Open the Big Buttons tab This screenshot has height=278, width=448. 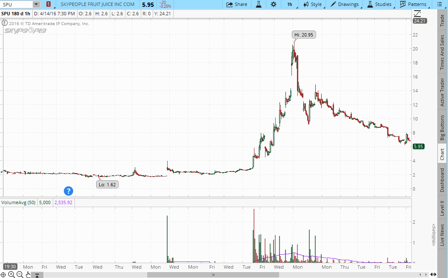pyautogui.click(x=442, y=126)
